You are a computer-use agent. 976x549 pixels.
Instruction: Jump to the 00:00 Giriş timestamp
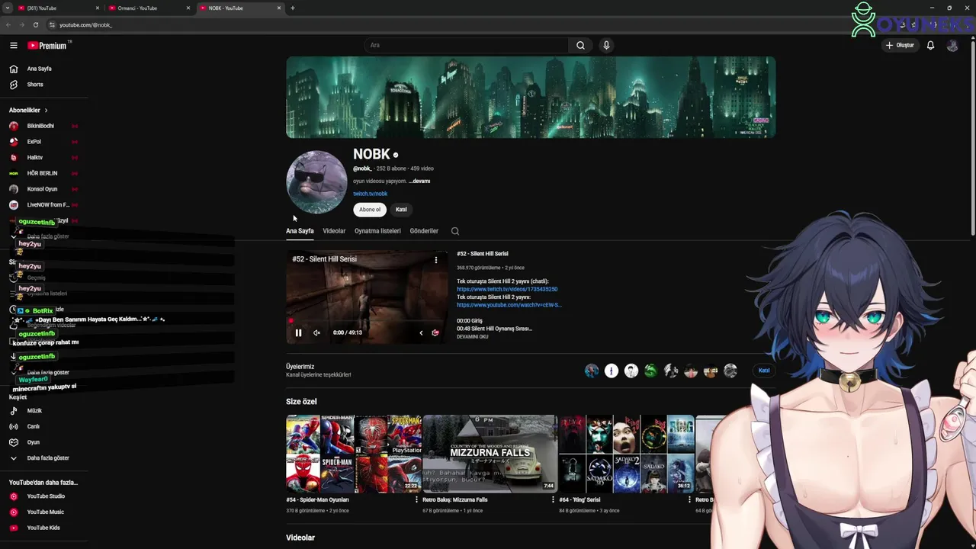point(470,321)
